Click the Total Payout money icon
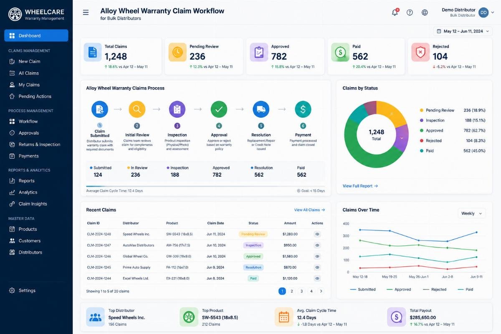This screenshot has height=334, width=501. click(396, 317)
